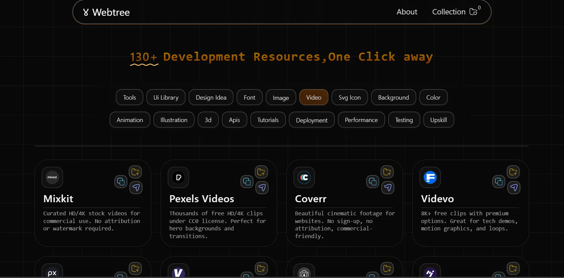Select the Illustration filter
The width and height of the screenshot is (564, 278).
pos(174,120)
